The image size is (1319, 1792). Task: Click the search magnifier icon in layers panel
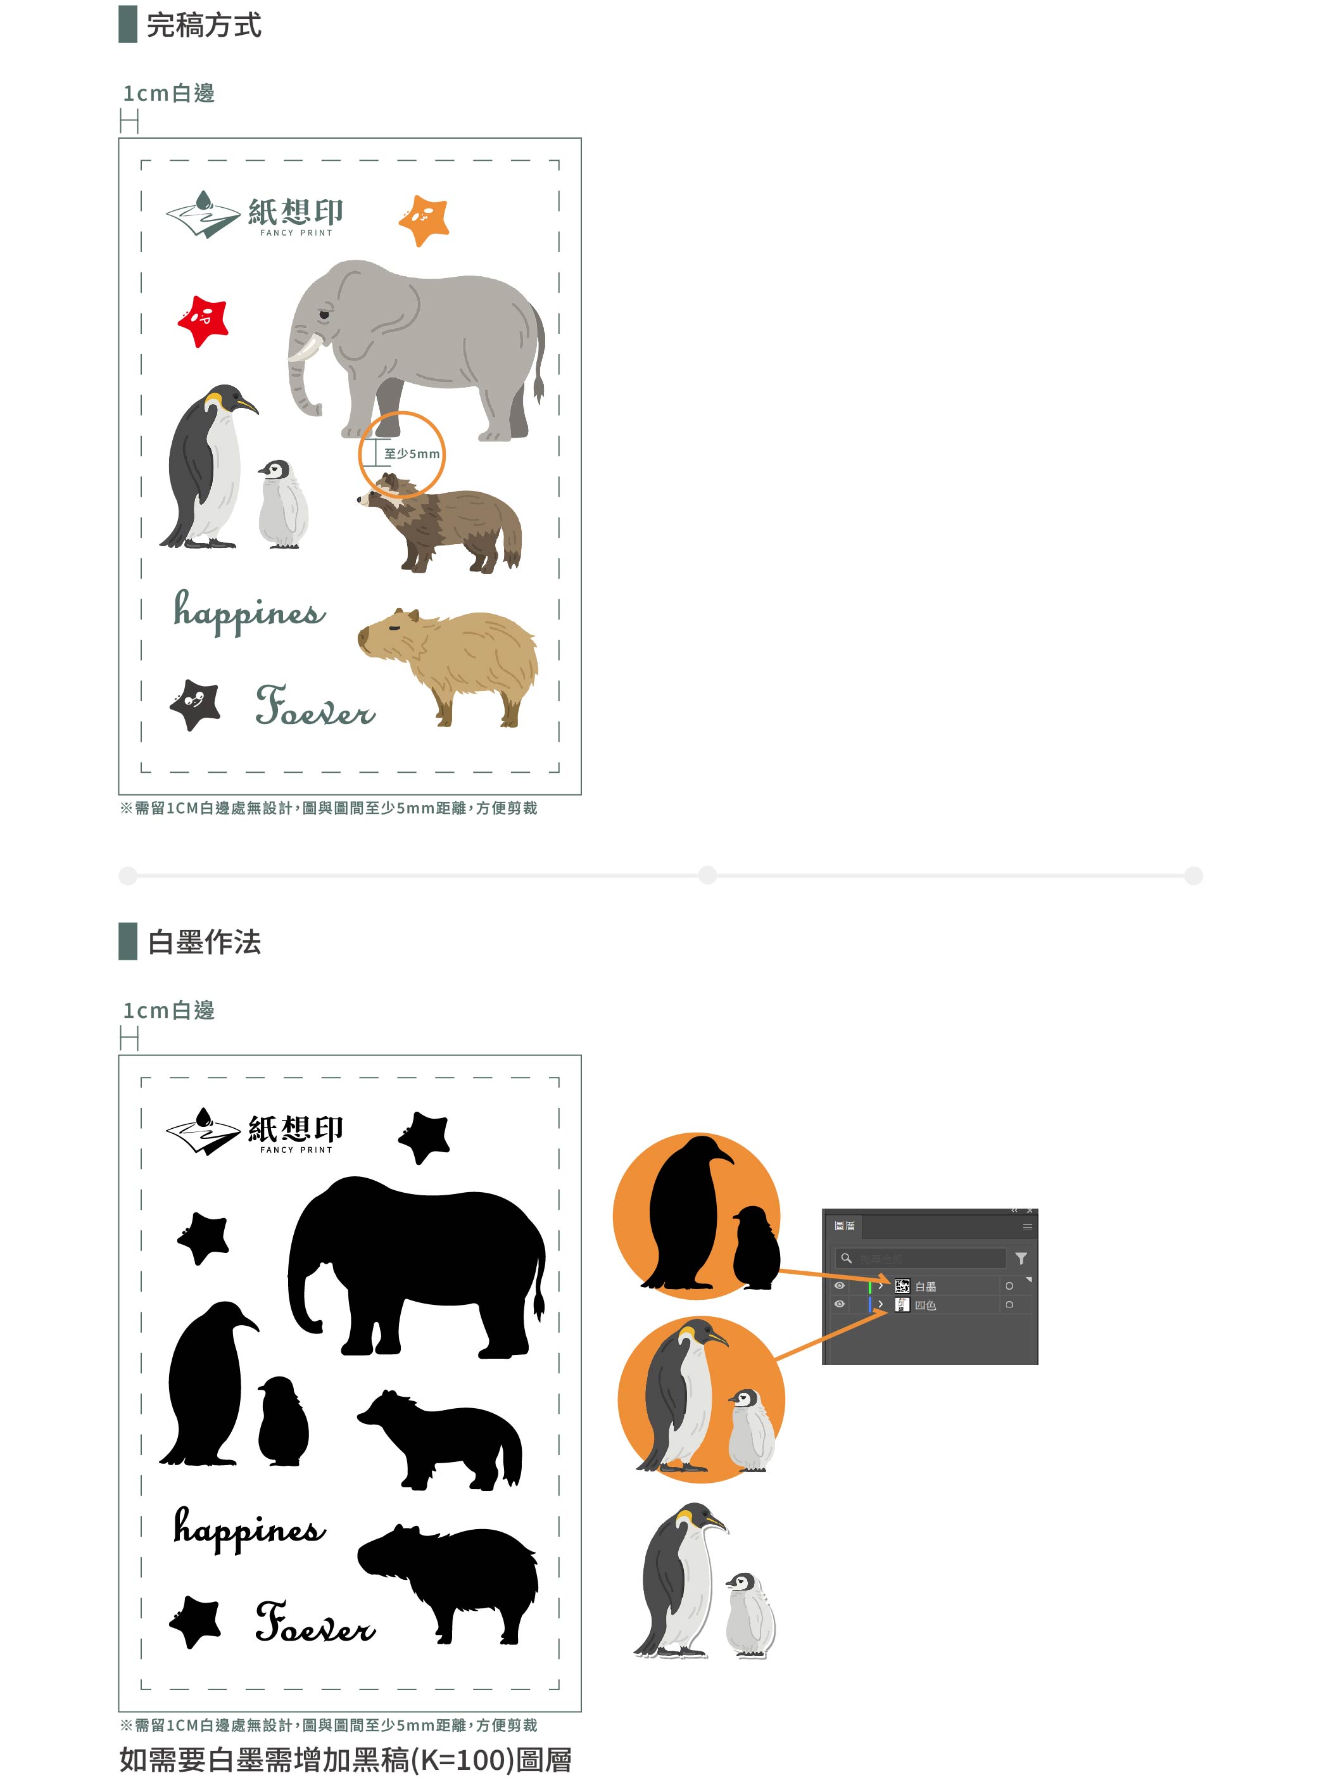[847, 1259]
